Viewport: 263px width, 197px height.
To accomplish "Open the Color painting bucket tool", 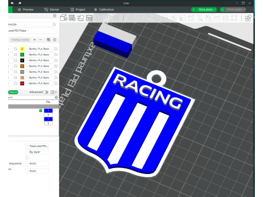I will [208, 18].
